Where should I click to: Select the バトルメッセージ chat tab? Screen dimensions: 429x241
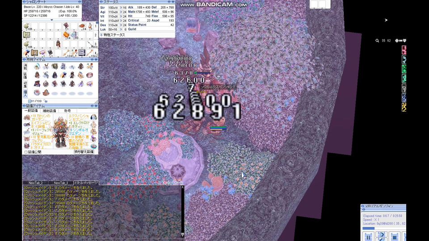click(x=86, y=183)
